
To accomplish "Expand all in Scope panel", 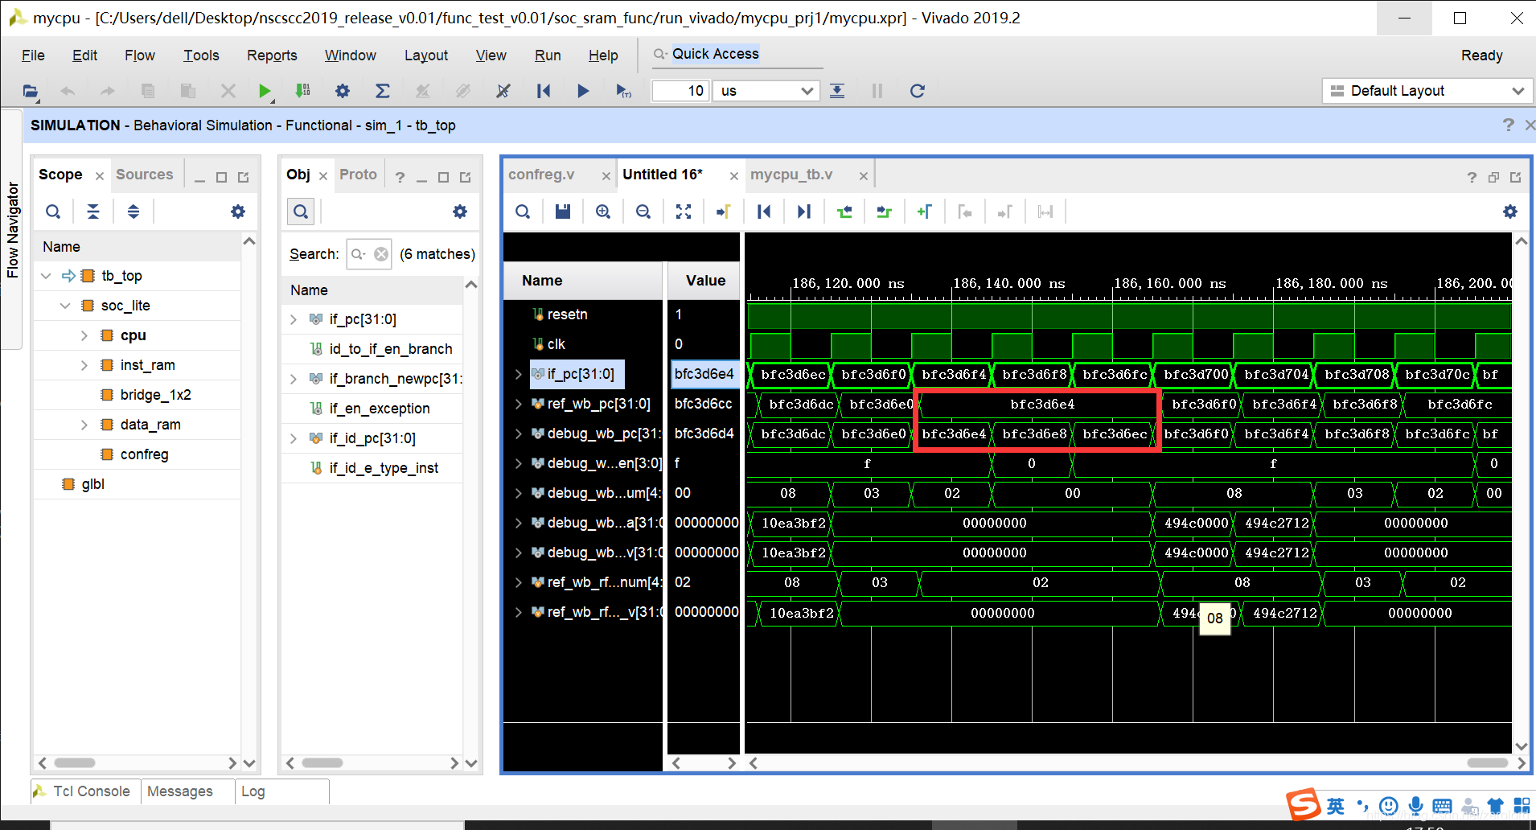I will [x=133, y=212].
